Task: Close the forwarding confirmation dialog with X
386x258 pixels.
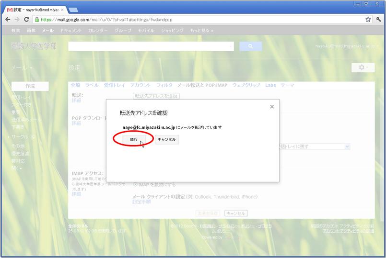Action: pos(272,107)
